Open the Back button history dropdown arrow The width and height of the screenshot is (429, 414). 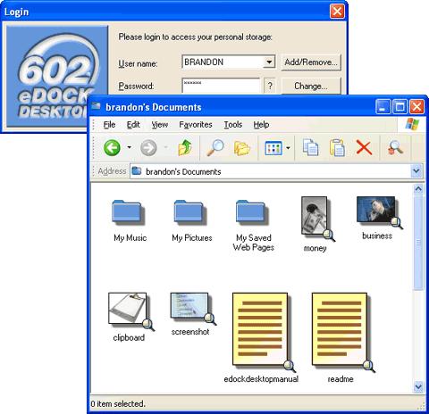129,147
